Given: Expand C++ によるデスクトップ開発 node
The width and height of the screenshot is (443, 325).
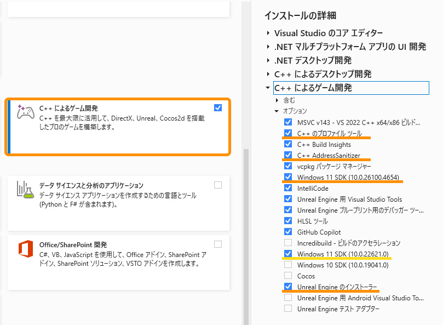Looking at the screenshot, I should 268,74.
